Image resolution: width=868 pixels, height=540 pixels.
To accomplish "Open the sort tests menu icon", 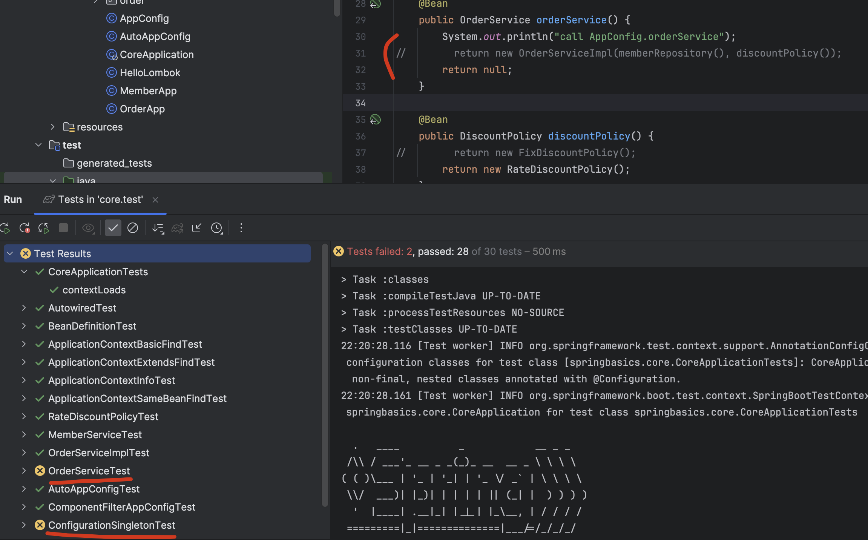I will (x=158, y=228).
